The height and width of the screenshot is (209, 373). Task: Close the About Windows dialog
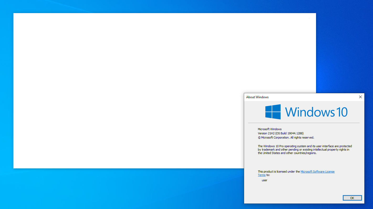click(360, 97)
